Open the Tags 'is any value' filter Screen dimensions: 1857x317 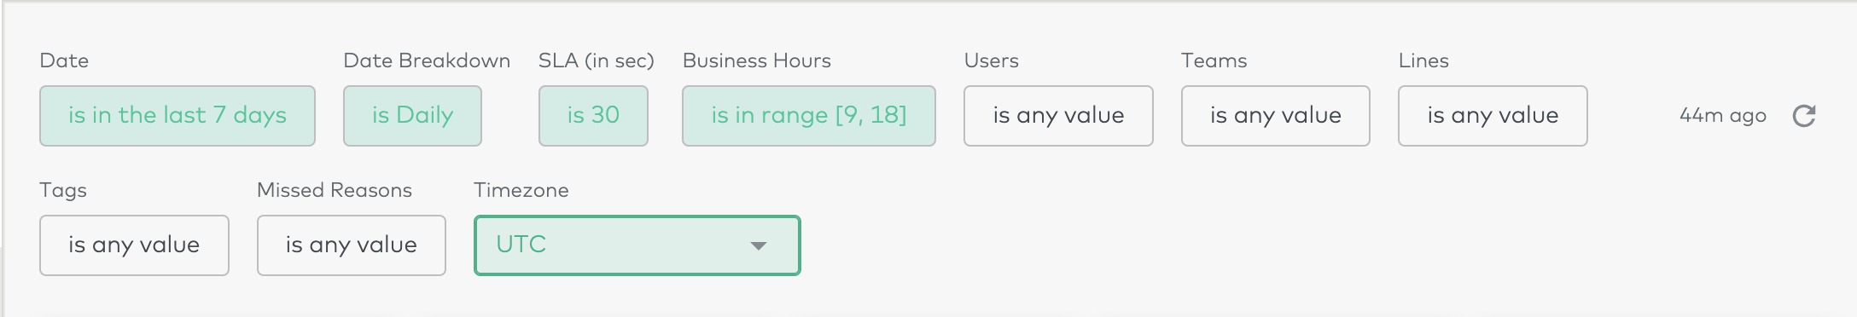click(134, 245)
